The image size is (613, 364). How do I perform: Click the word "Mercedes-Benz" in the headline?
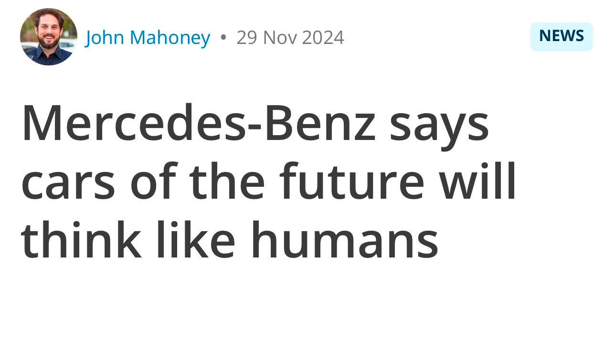click(199, 123)
